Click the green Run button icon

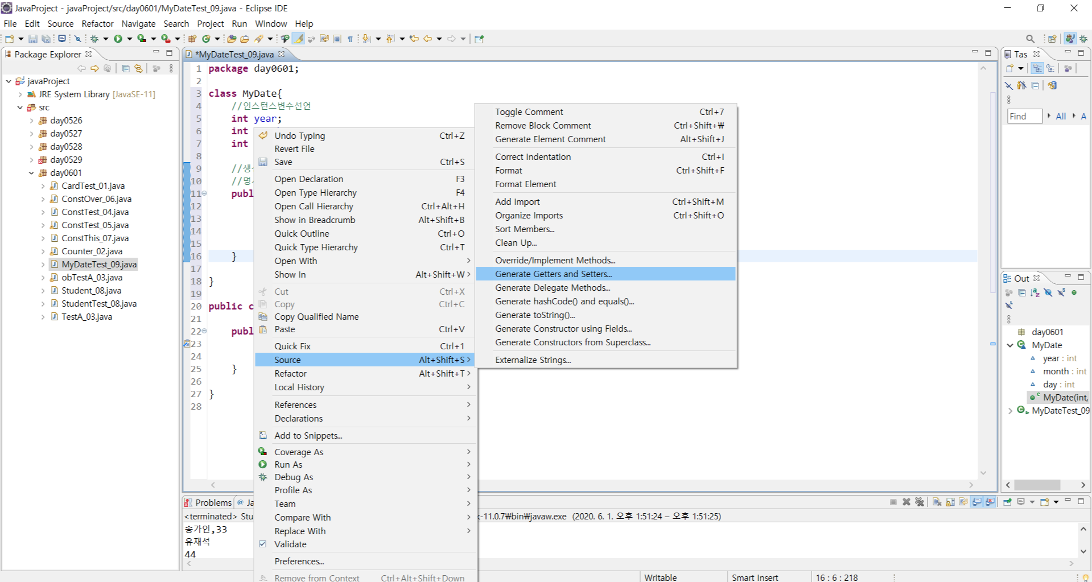(118, 39)
